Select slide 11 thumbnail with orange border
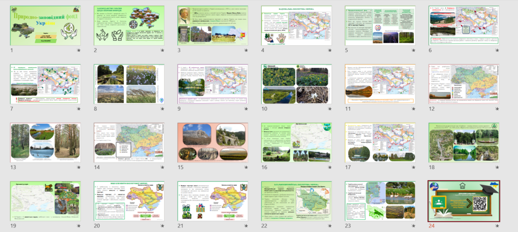The height and width of the screenshot is (232, 518). tap(380, 84)
